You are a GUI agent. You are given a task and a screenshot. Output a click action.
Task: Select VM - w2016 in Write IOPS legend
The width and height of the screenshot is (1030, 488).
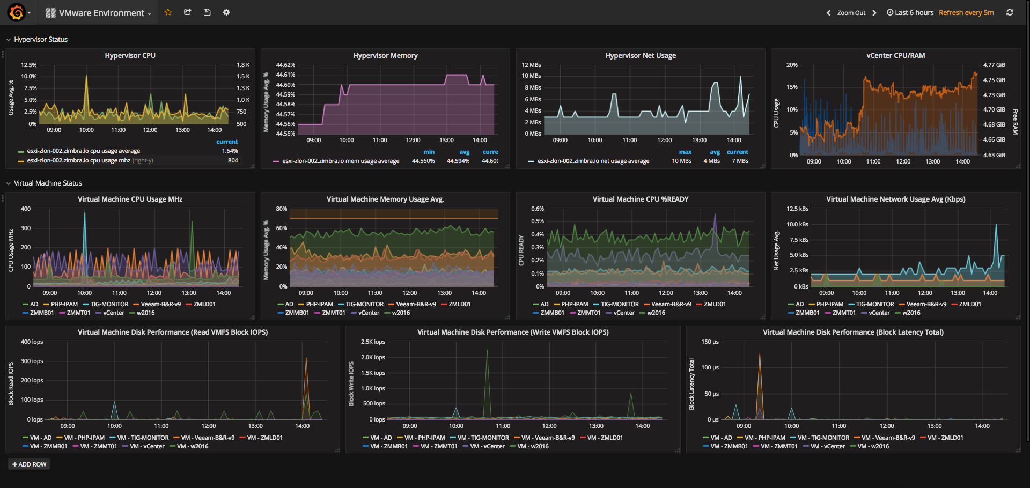533,446
